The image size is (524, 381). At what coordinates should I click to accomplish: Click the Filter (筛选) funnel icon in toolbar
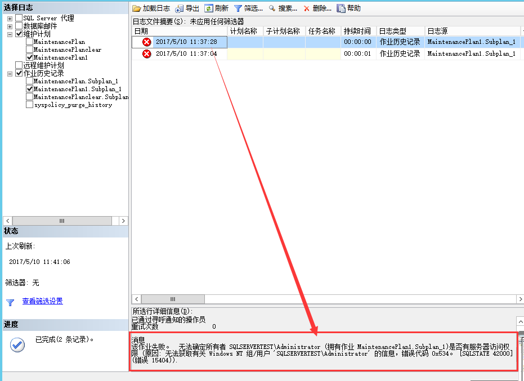pos(238,8)
